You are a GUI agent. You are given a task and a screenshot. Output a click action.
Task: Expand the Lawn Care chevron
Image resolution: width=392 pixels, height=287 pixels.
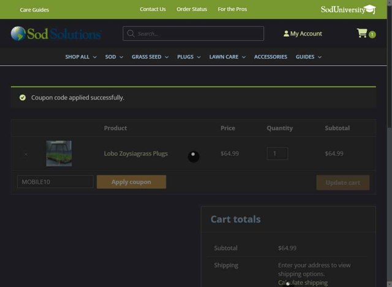pyautogui.click(x=244, y=57)
